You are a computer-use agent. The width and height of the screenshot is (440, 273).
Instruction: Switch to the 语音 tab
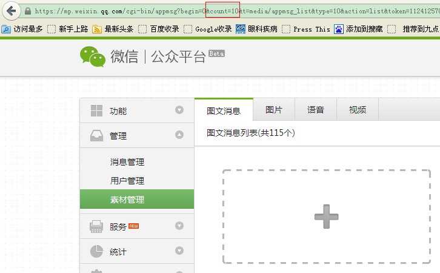pos(316,110)
